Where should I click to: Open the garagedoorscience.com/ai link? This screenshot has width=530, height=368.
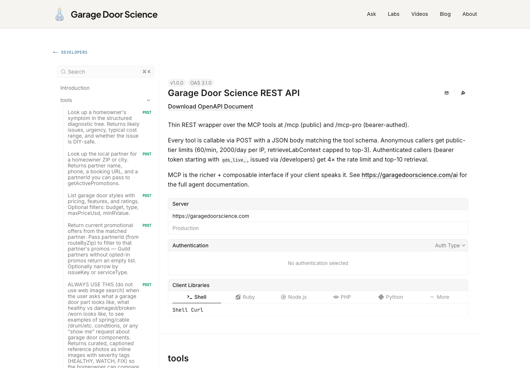click(409, 175)
